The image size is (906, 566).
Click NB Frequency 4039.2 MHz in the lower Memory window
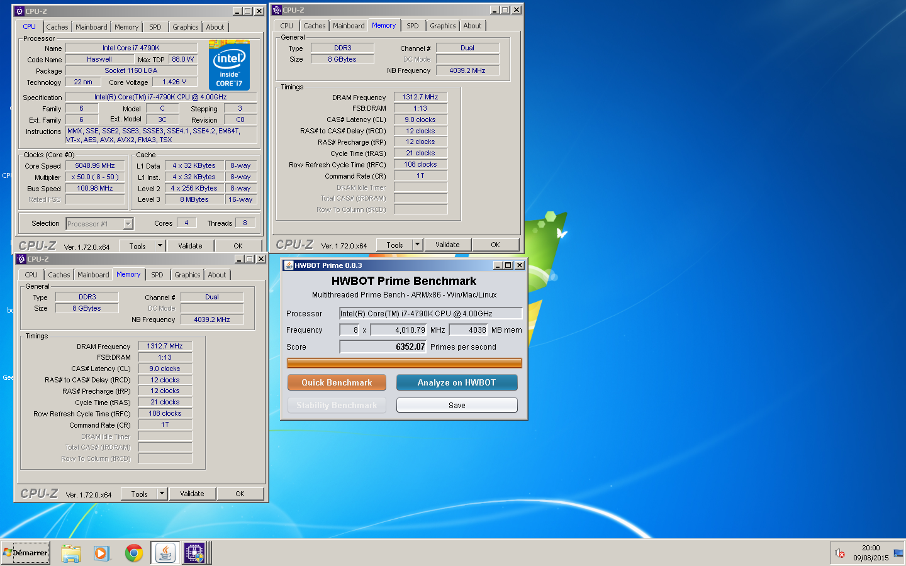(x=212, y=319)
